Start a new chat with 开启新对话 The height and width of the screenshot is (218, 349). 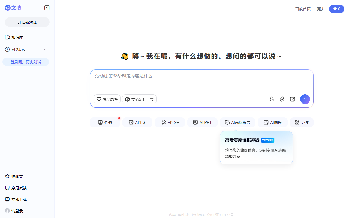coord(27,22)
